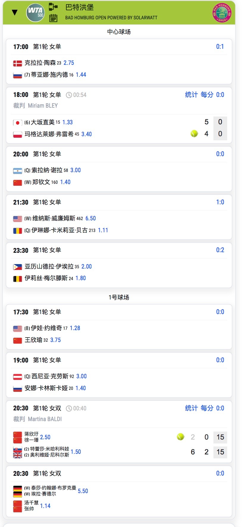Select odds 6.50 for 维纳斯·威廉姆斯
Screen dimensions: 244x527
(x=91, y=218)
